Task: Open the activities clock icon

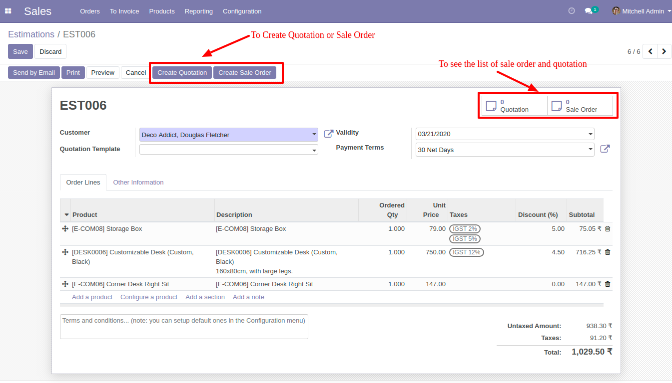Action: (572, 11)
